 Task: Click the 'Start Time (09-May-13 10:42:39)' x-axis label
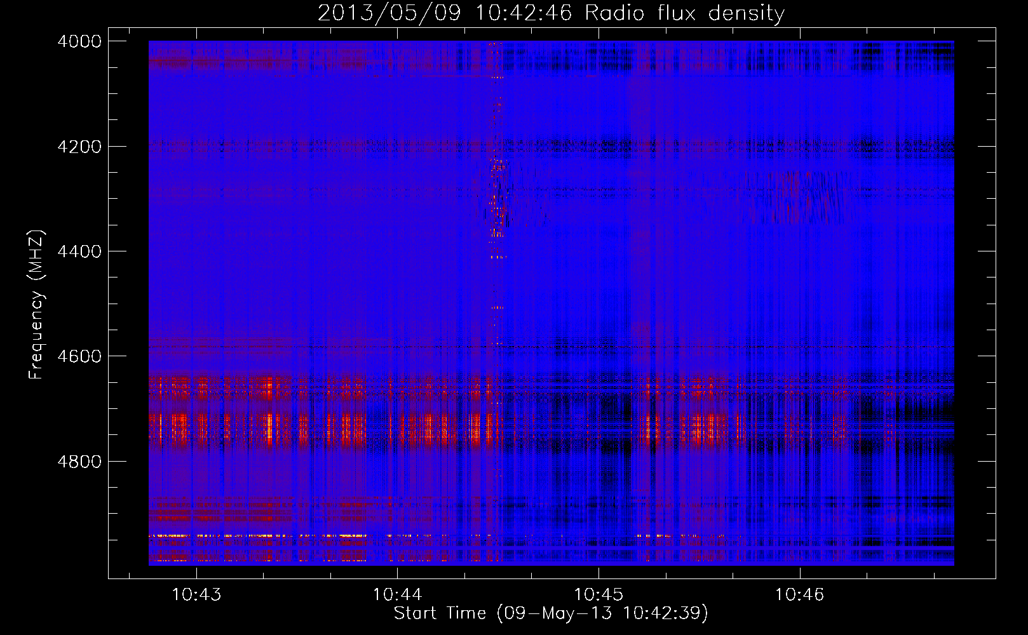[551, 613]
